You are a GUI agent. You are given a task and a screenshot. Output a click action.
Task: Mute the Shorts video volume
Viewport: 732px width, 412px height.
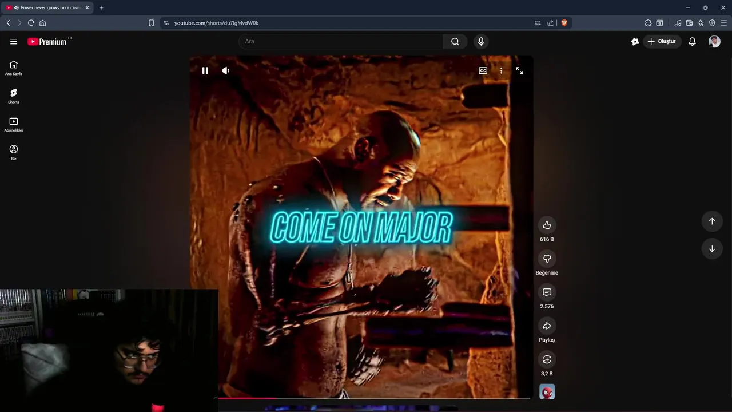click(x=226, y=70)
